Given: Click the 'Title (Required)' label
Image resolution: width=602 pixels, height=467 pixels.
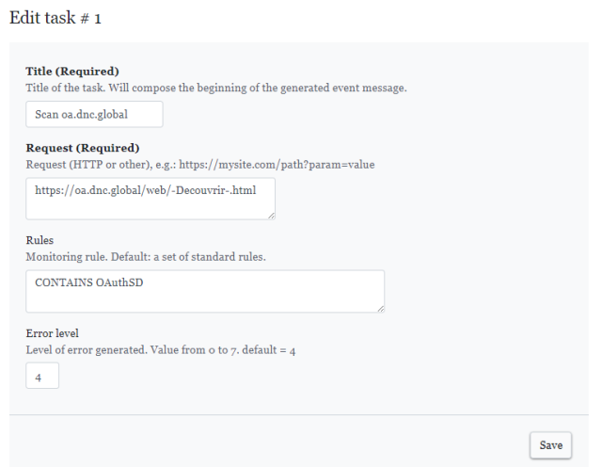Looking at the screenshot, I should [72, 72].
